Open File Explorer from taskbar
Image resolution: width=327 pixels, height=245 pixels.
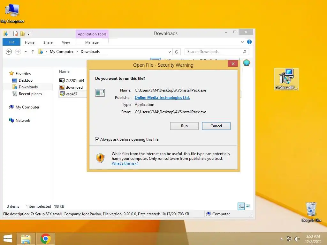coord(26,239)
